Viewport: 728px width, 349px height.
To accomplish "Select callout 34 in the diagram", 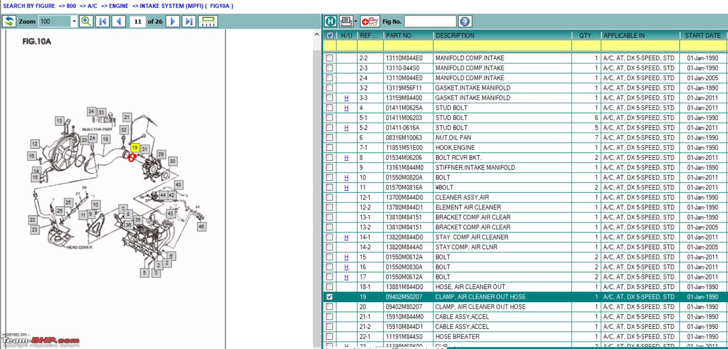I will (x=91, y=111).
